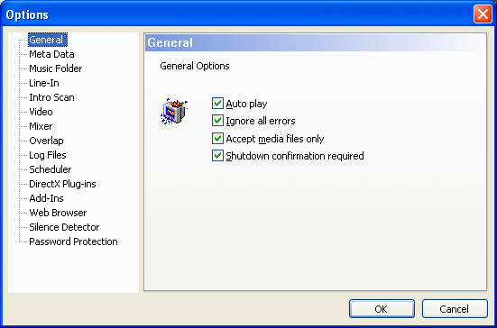Open the Music Folder settings page
The width and height of the screenshot is (497, 328).
coord(55,68)
